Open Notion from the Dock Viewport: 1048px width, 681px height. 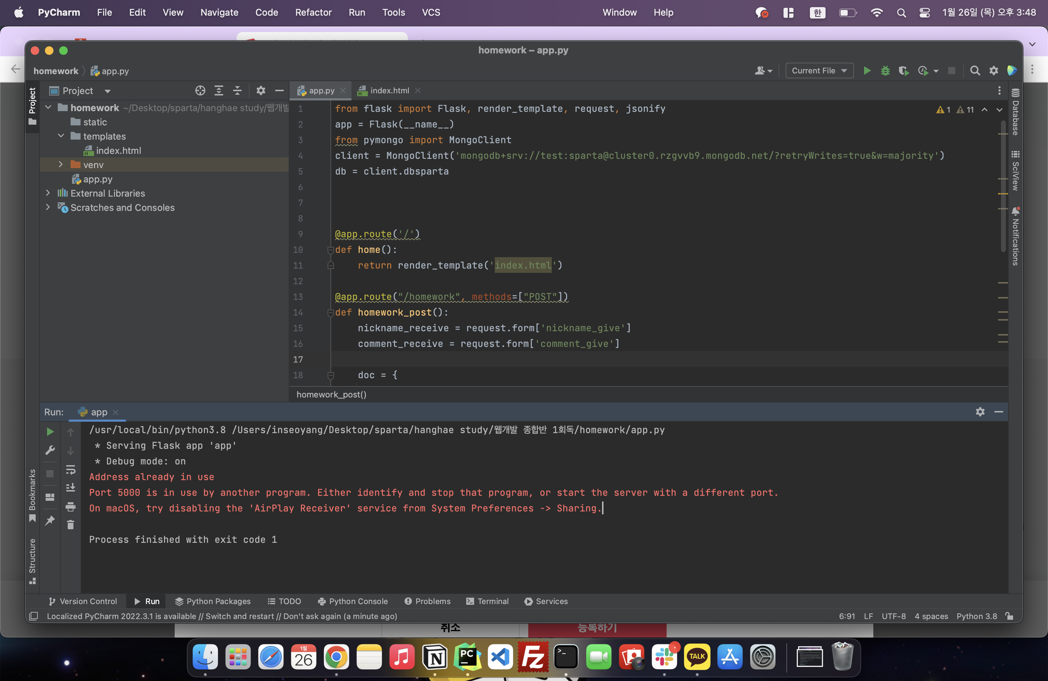pyautogui.click(x=435, y=657)
